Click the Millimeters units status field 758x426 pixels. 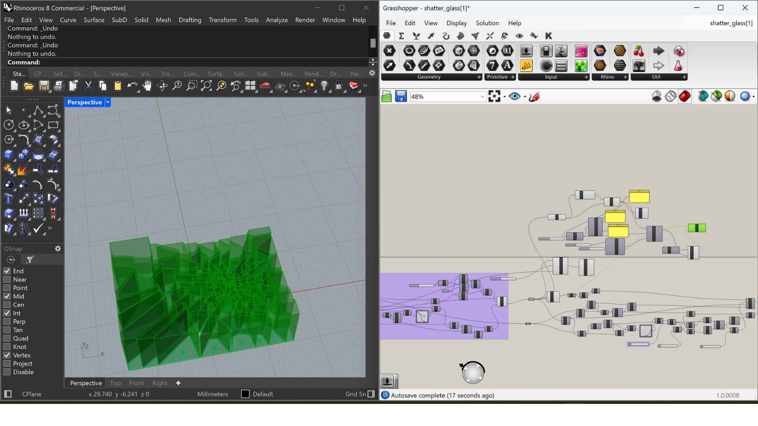(x=212, y=394)
